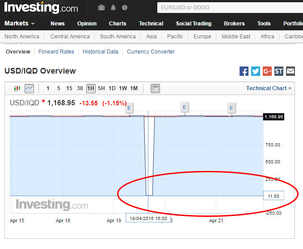This screenshot has width=303, height=249.
Task: Select the 1 minute timeframe
Action: tap(48, 88)
